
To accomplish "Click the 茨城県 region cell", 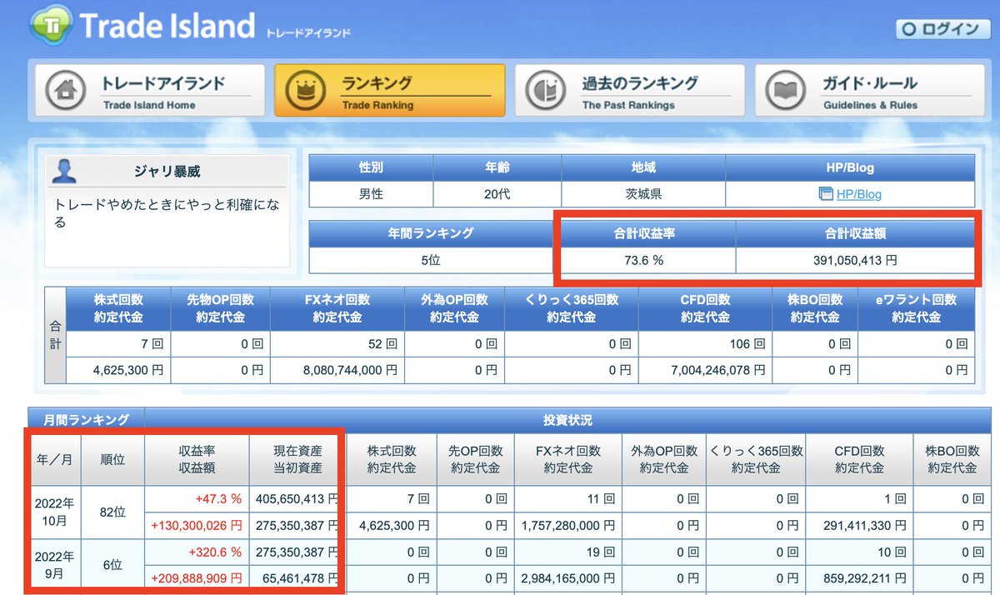I will (x=643, y=194).
